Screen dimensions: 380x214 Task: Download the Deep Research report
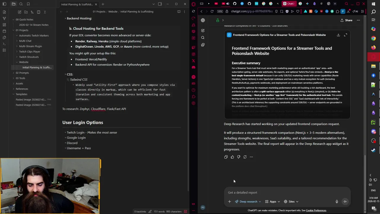(338, 35)
